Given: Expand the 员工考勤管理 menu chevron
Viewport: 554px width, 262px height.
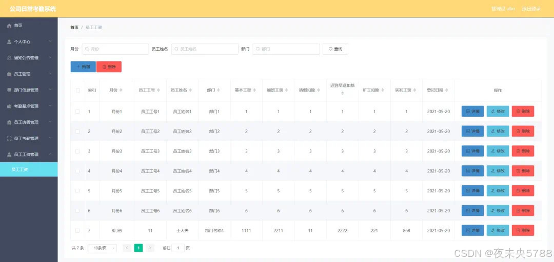Looking at the screenshot, I should (x=50, y=138).
